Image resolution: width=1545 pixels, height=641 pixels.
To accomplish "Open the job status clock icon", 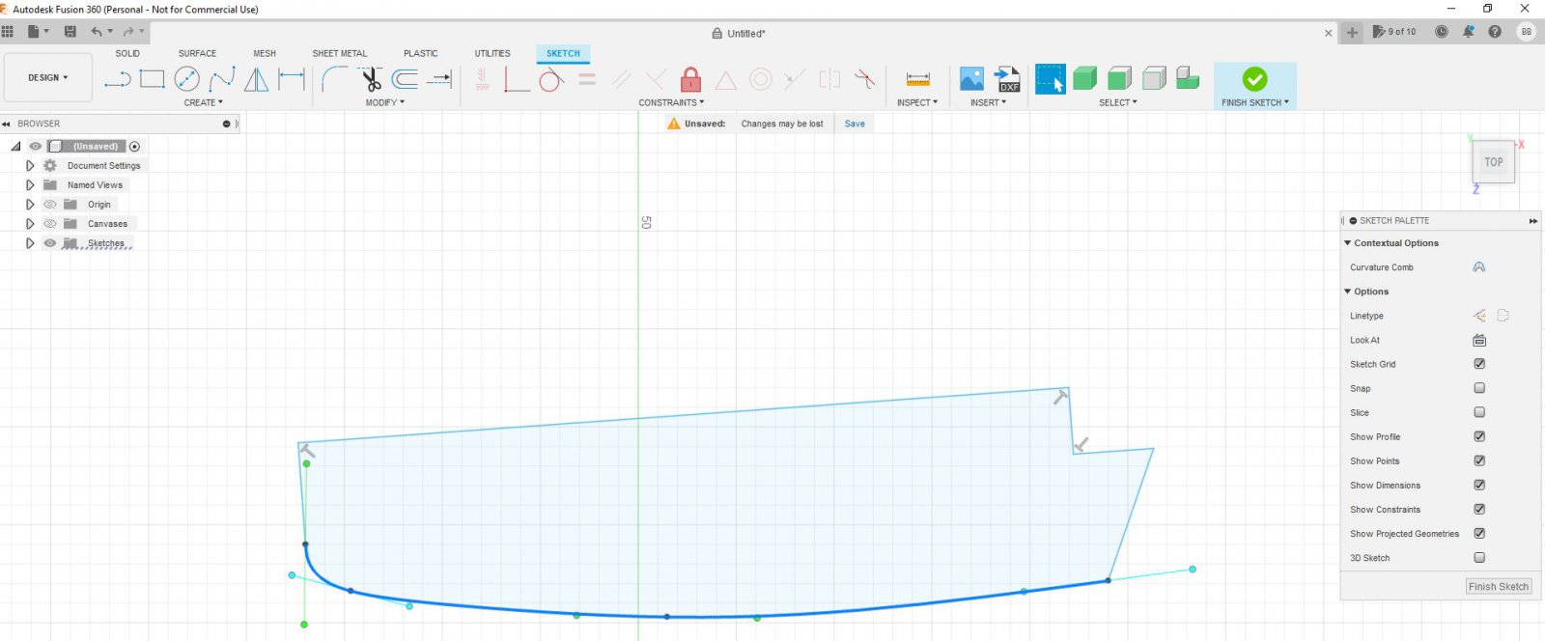I will (1442, 32).
